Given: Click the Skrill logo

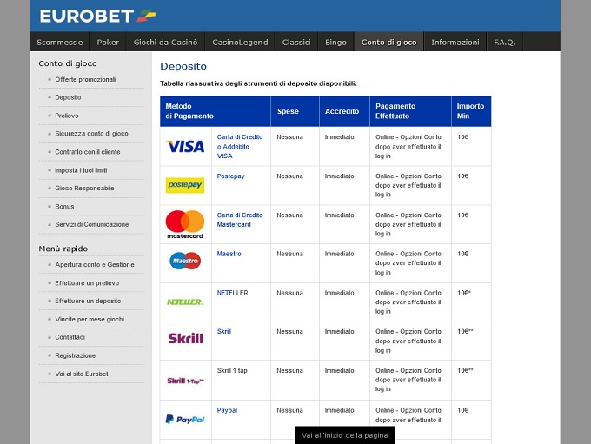Looking at the screenshot, I should (184, 339).
